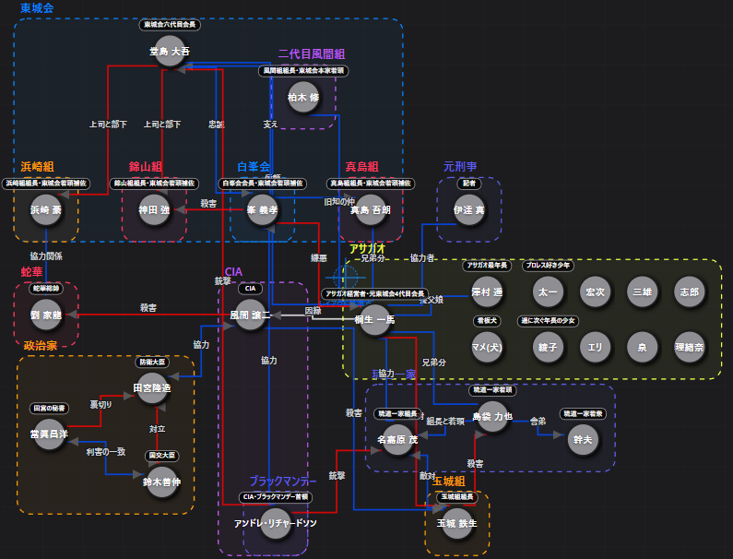Viewport: 733px width, 559px height.
Task: Click the マメ(犬) node
Action: point(486,348)
